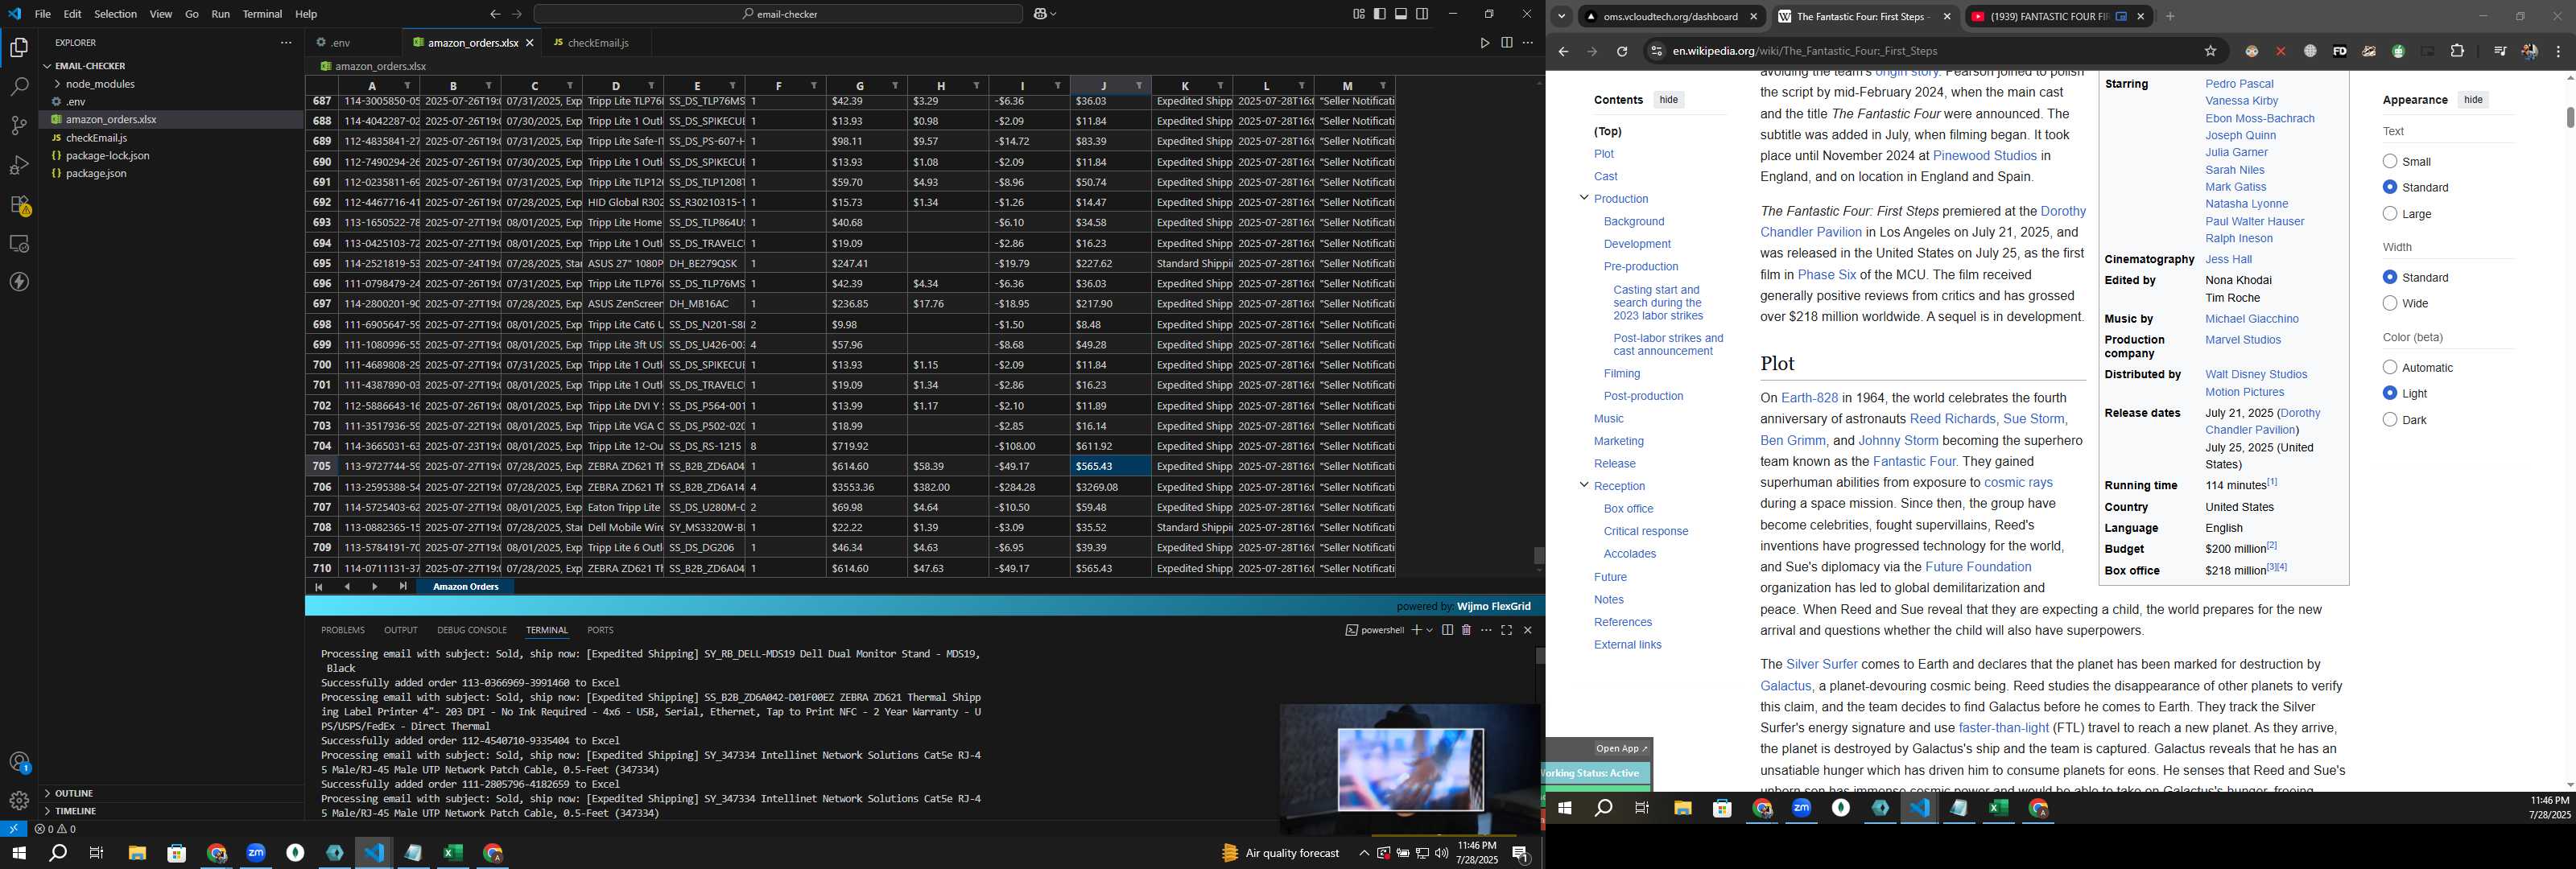The width and height of the screenshot is (2576, 869).
Task: Switch to the .env editor tab
Action: tap(340, 43)
